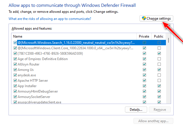
Task: Open Details for the selected app
Action: (136, 110)
